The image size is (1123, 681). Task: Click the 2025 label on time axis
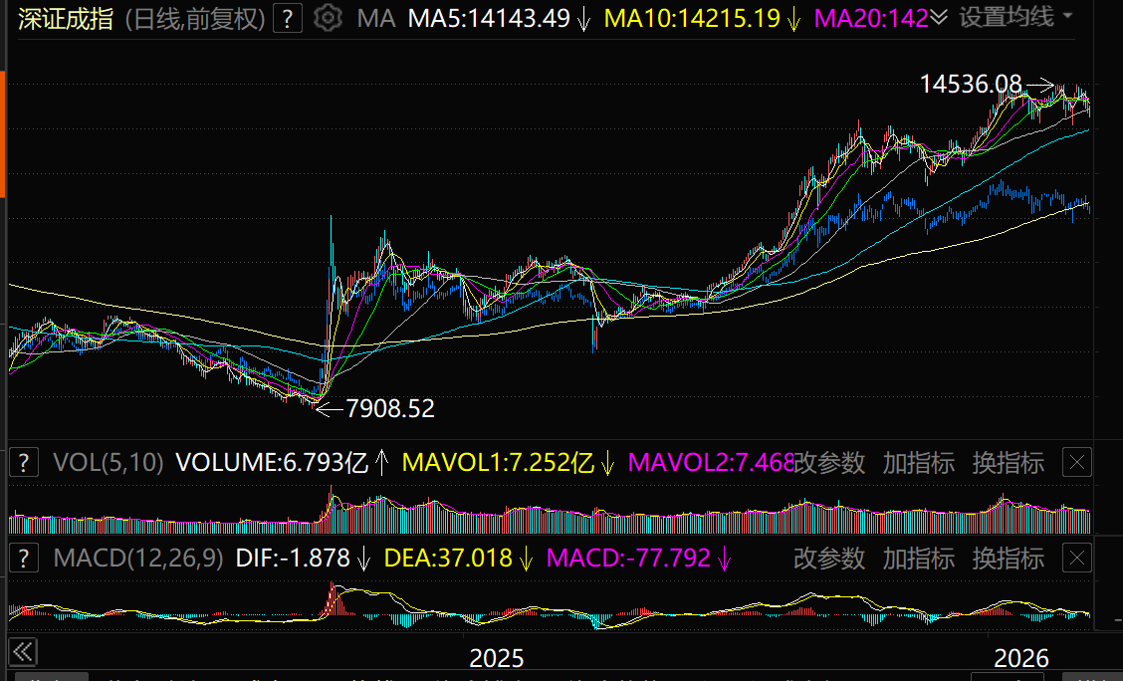[x=496, y=658]
